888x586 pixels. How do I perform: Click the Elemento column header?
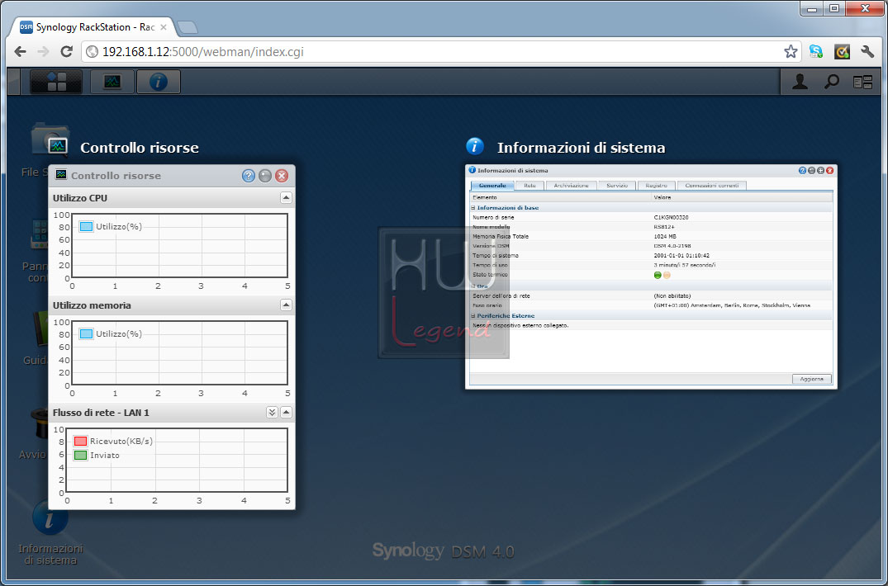560,197
